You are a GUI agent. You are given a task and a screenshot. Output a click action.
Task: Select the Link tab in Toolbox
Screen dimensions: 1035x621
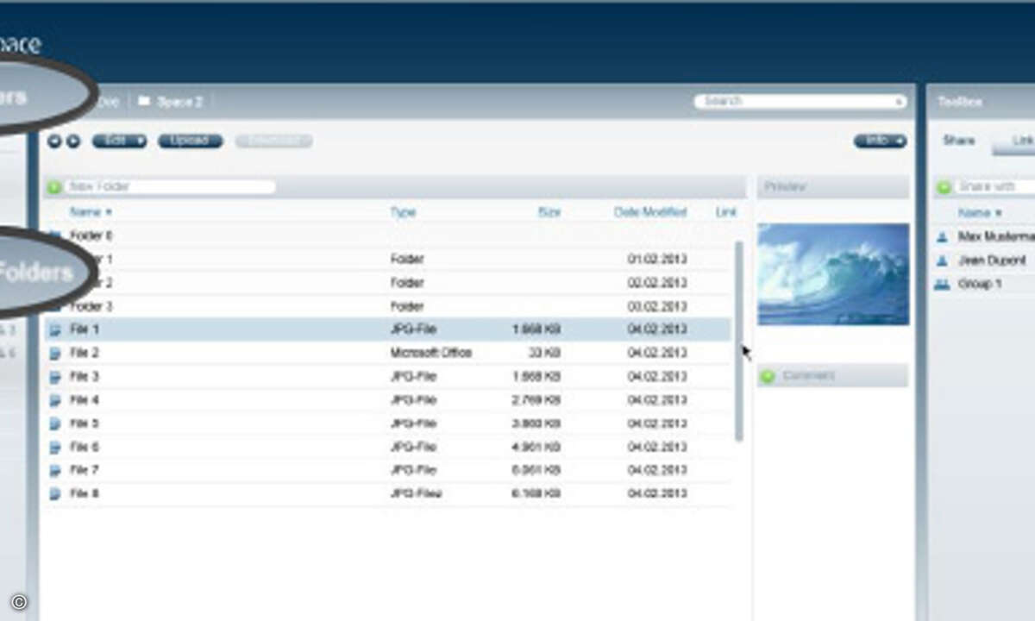pos(1022,141)
